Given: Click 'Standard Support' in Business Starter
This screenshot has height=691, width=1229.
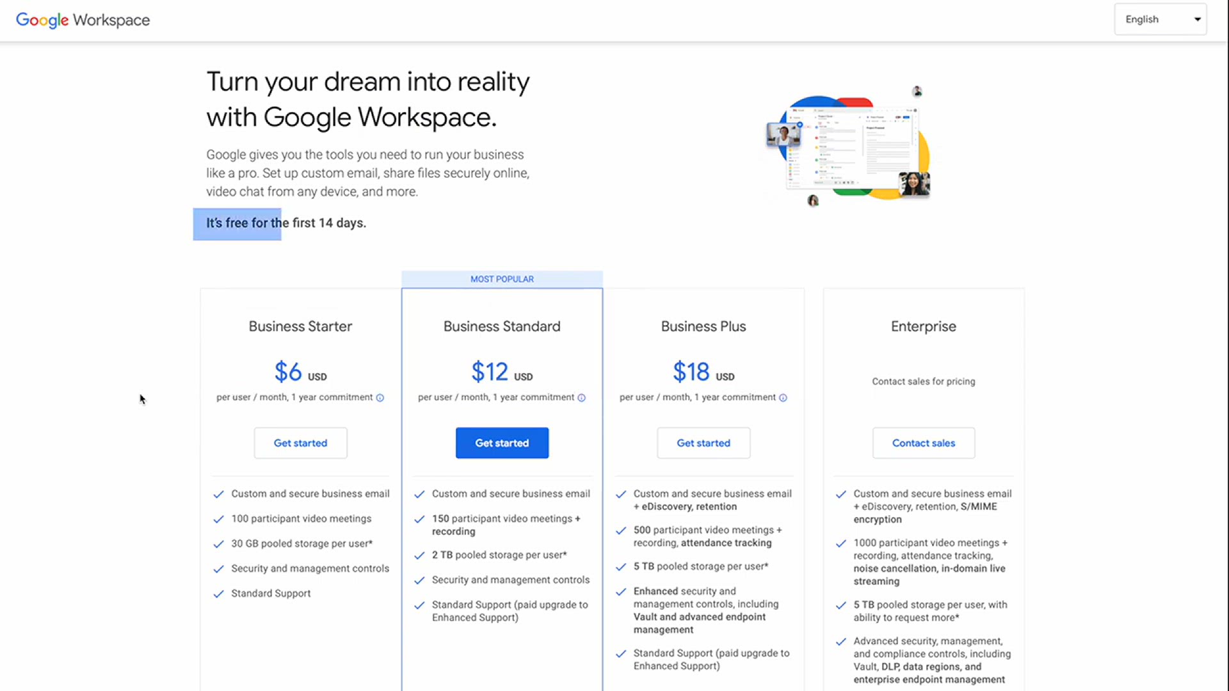Looking at the screenshot, I should click(271, 594).
